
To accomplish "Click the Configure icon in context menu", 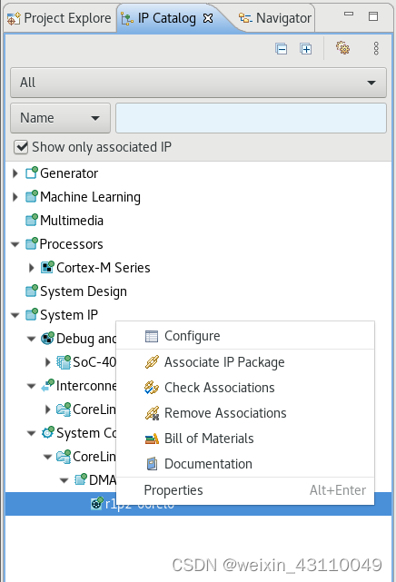I will [152, 336].
